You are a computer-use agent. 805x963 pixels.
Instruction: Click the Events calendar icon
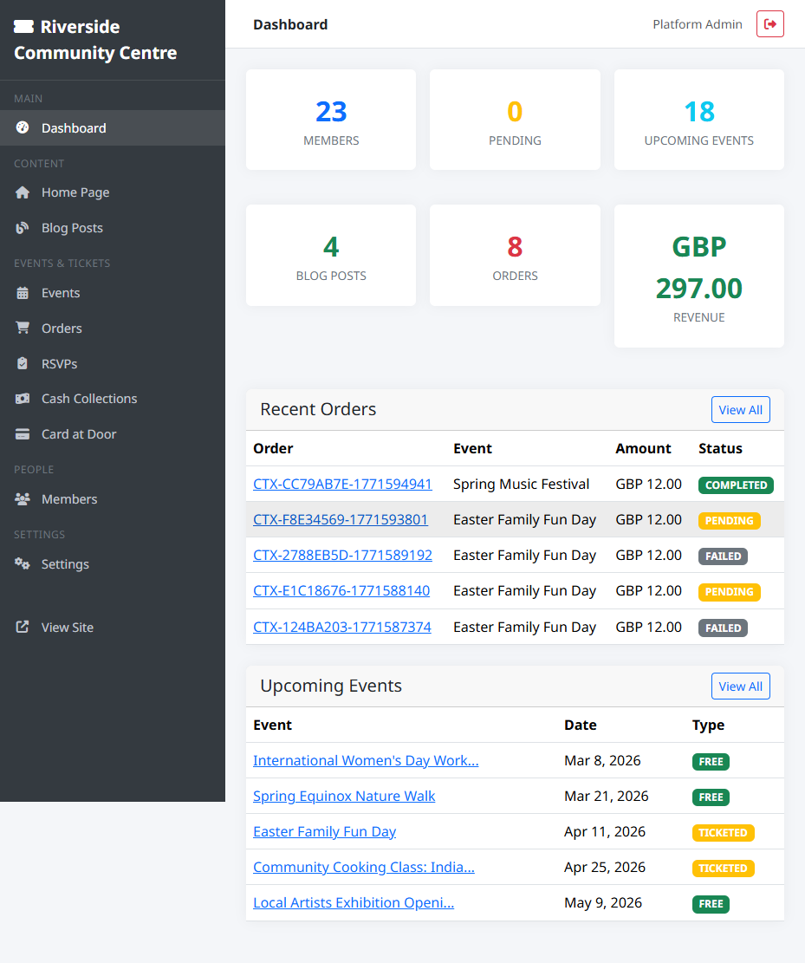coord(22,293)
